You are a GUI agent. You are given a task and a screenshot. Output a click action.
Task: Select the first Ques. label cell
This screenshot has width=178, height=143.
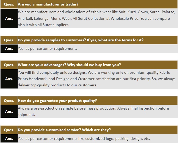9,4
